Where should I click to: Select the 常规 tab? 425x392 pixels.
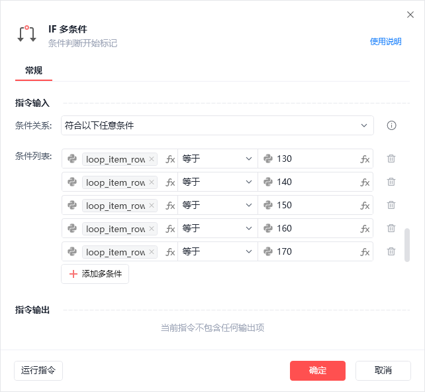pyautogui.click(x=34, y=70)
